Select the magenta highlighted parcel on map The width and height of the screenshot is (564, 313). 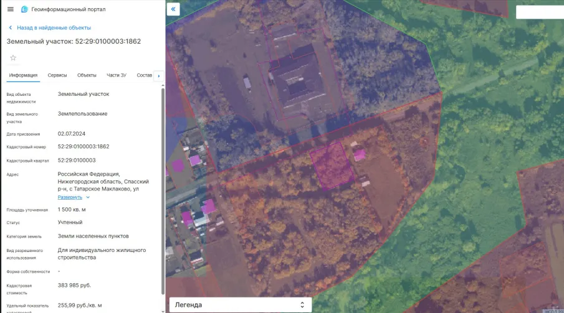[x=332, y=166]
